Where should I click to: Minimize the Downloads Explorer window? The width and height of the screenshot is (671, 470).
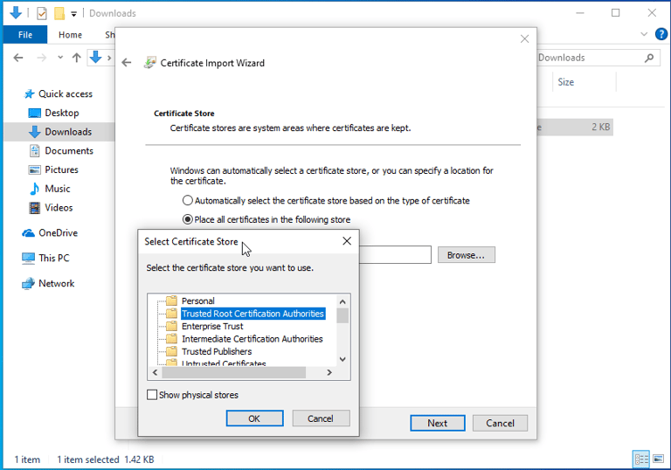[580, 13]
